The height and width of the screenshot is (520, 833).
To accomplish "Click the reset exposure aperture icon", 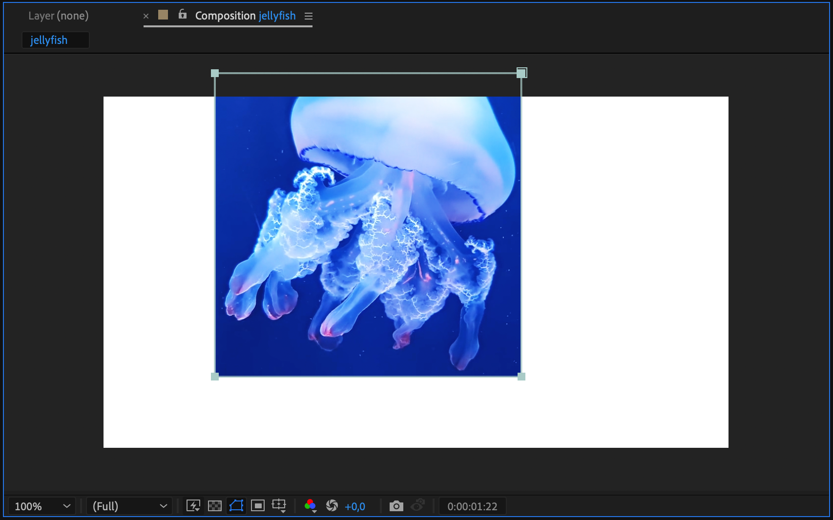I will pyautogui.click(x=332, y=506).
